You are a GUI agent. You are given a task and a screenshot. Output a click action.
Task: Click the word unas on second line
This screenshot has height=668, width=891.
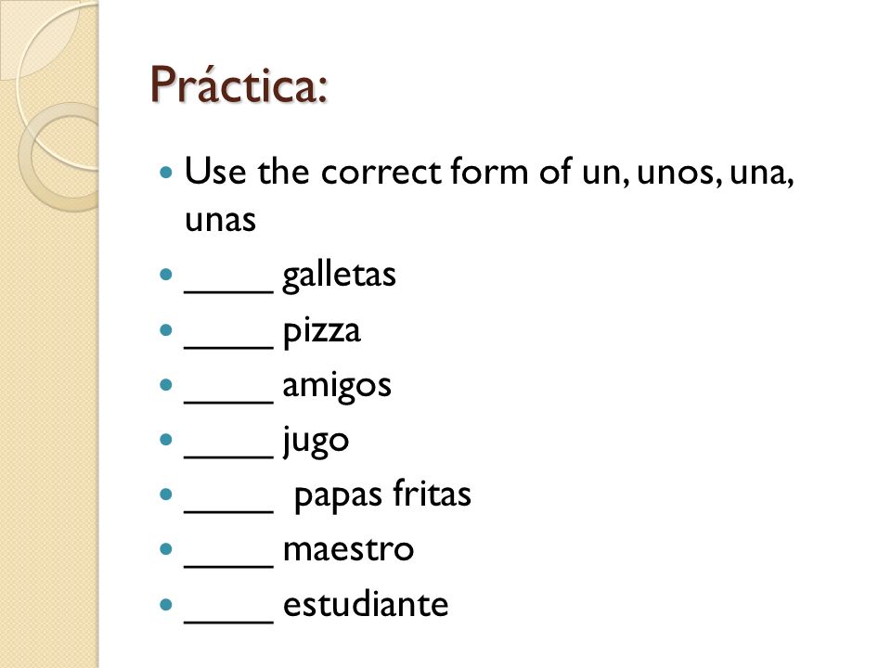click(x=221, y=221)
